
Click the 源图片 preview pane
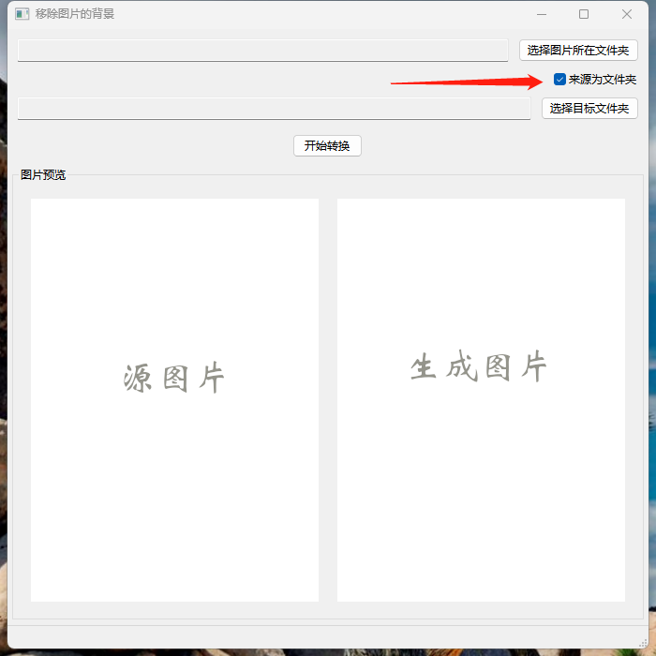pos(175,400)
